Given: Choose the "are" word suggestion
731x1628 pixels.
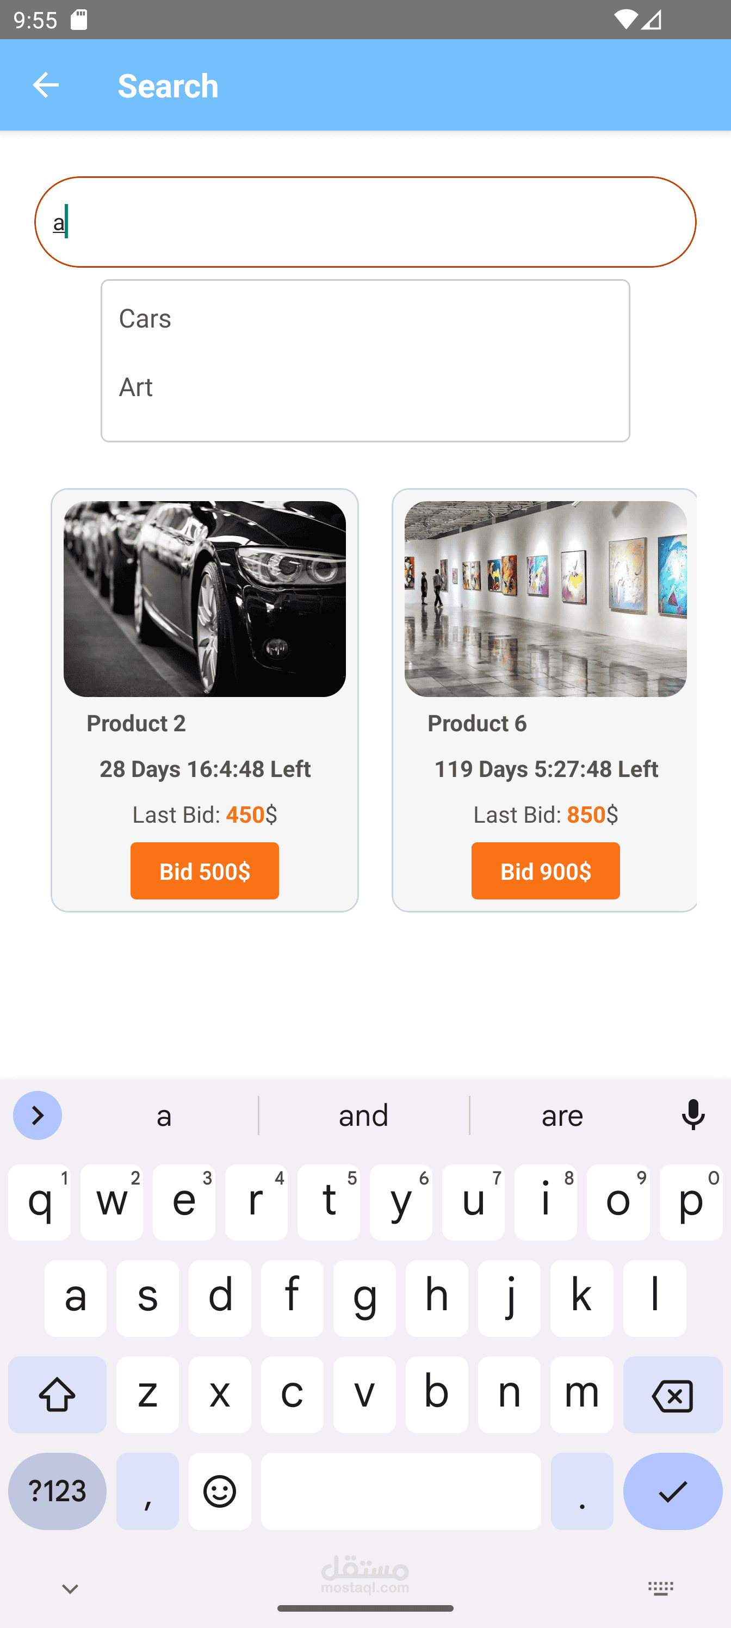Looking at the screenshot, I should [562, 1115].
